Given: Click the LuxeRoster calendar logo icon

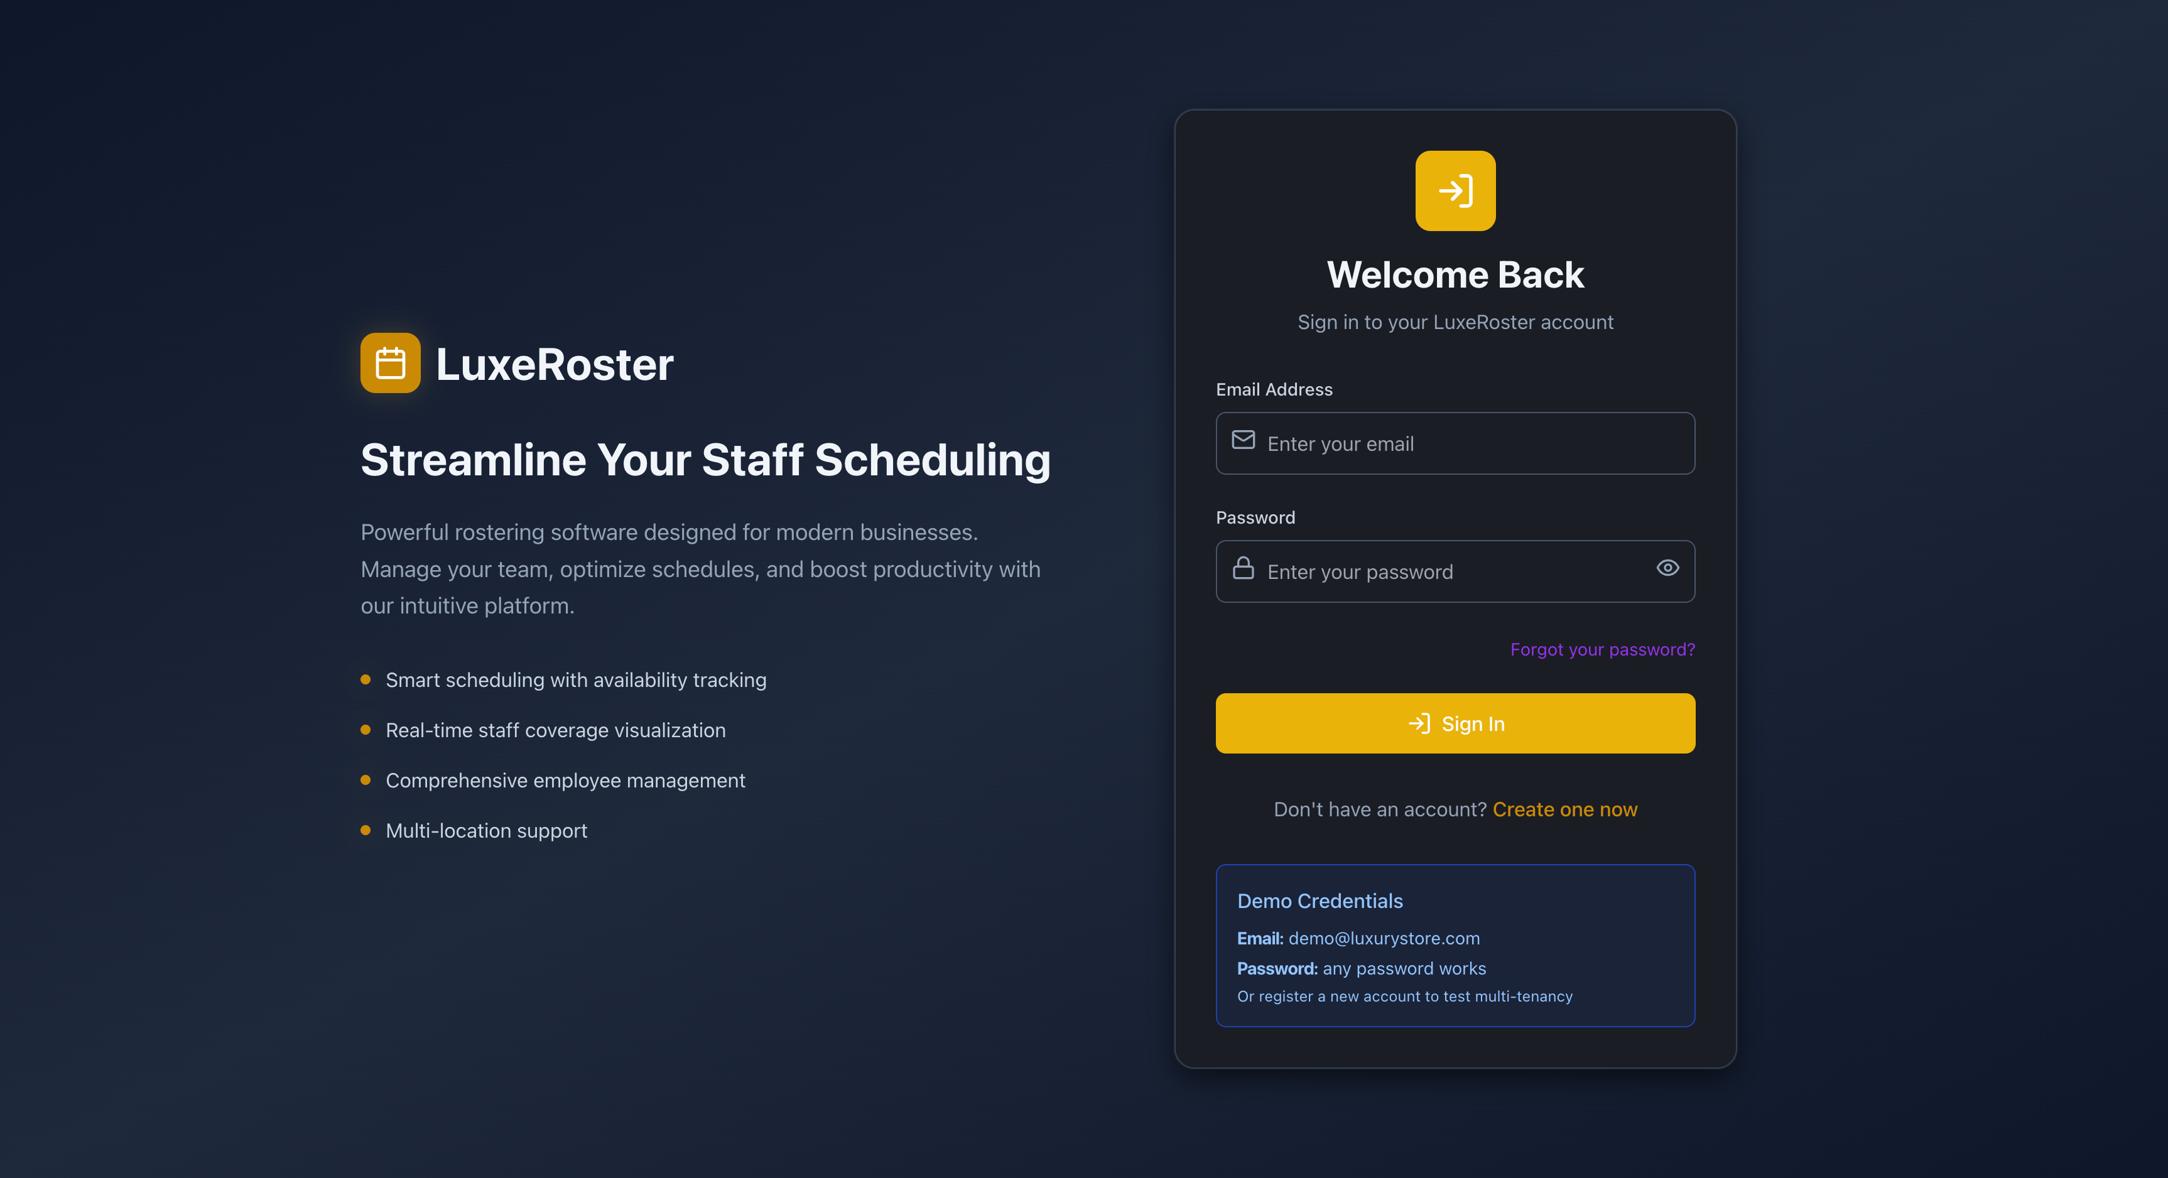Looking at the screenshot, I should coord(389,363).
